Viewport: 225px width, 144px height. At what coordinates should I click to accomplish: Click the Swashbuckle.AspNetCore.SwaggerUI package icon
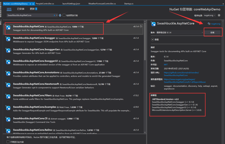point(8,62)
